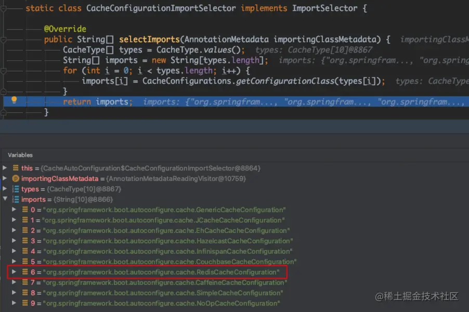Click the field icon of element 2
This screenshot has width=469, height=312.
pyautogui.click(x=25, y=230)
